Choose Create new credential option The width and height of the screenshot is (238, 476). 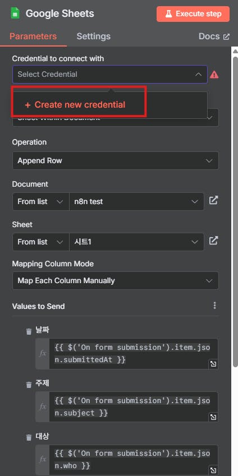point(75,105)
